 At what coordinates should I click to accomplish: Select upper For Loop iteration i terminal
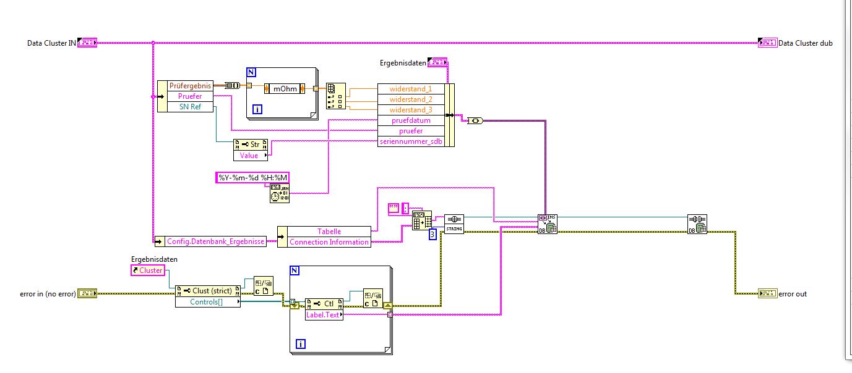coord(258,110)
